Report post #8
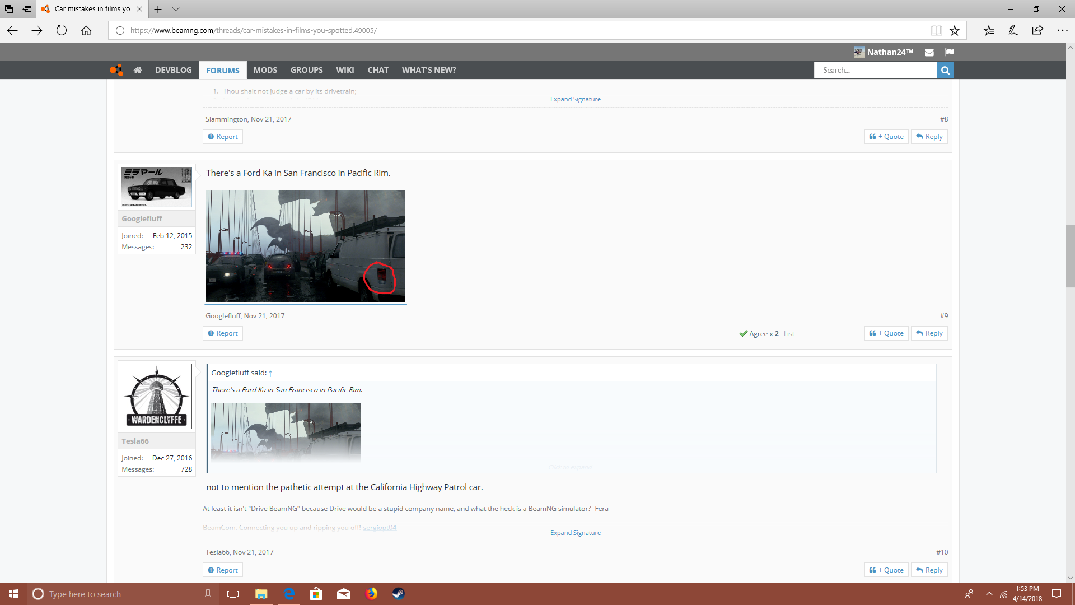The width and height of the screenshot is (1075, 605). tap(223, 137)
